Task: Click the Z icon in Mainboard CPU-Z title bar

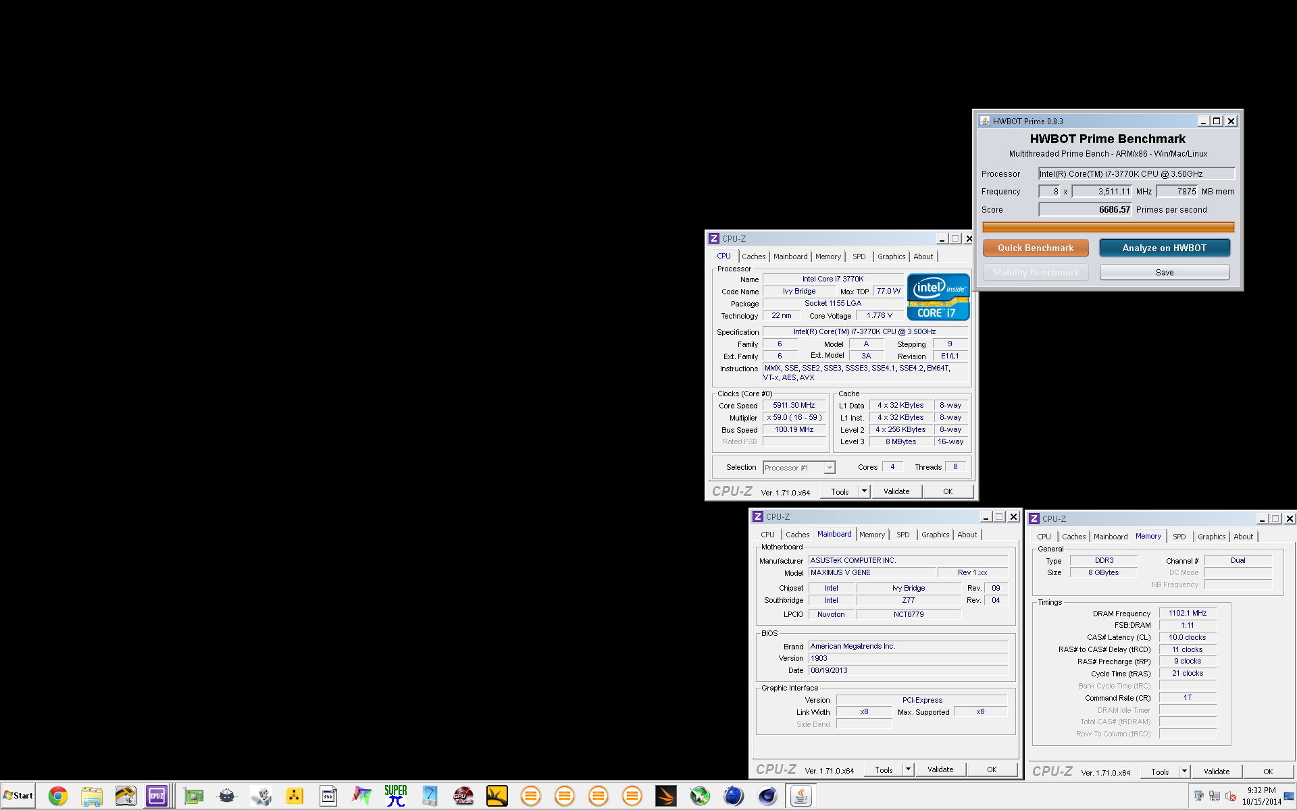Action: coord(758,516)
